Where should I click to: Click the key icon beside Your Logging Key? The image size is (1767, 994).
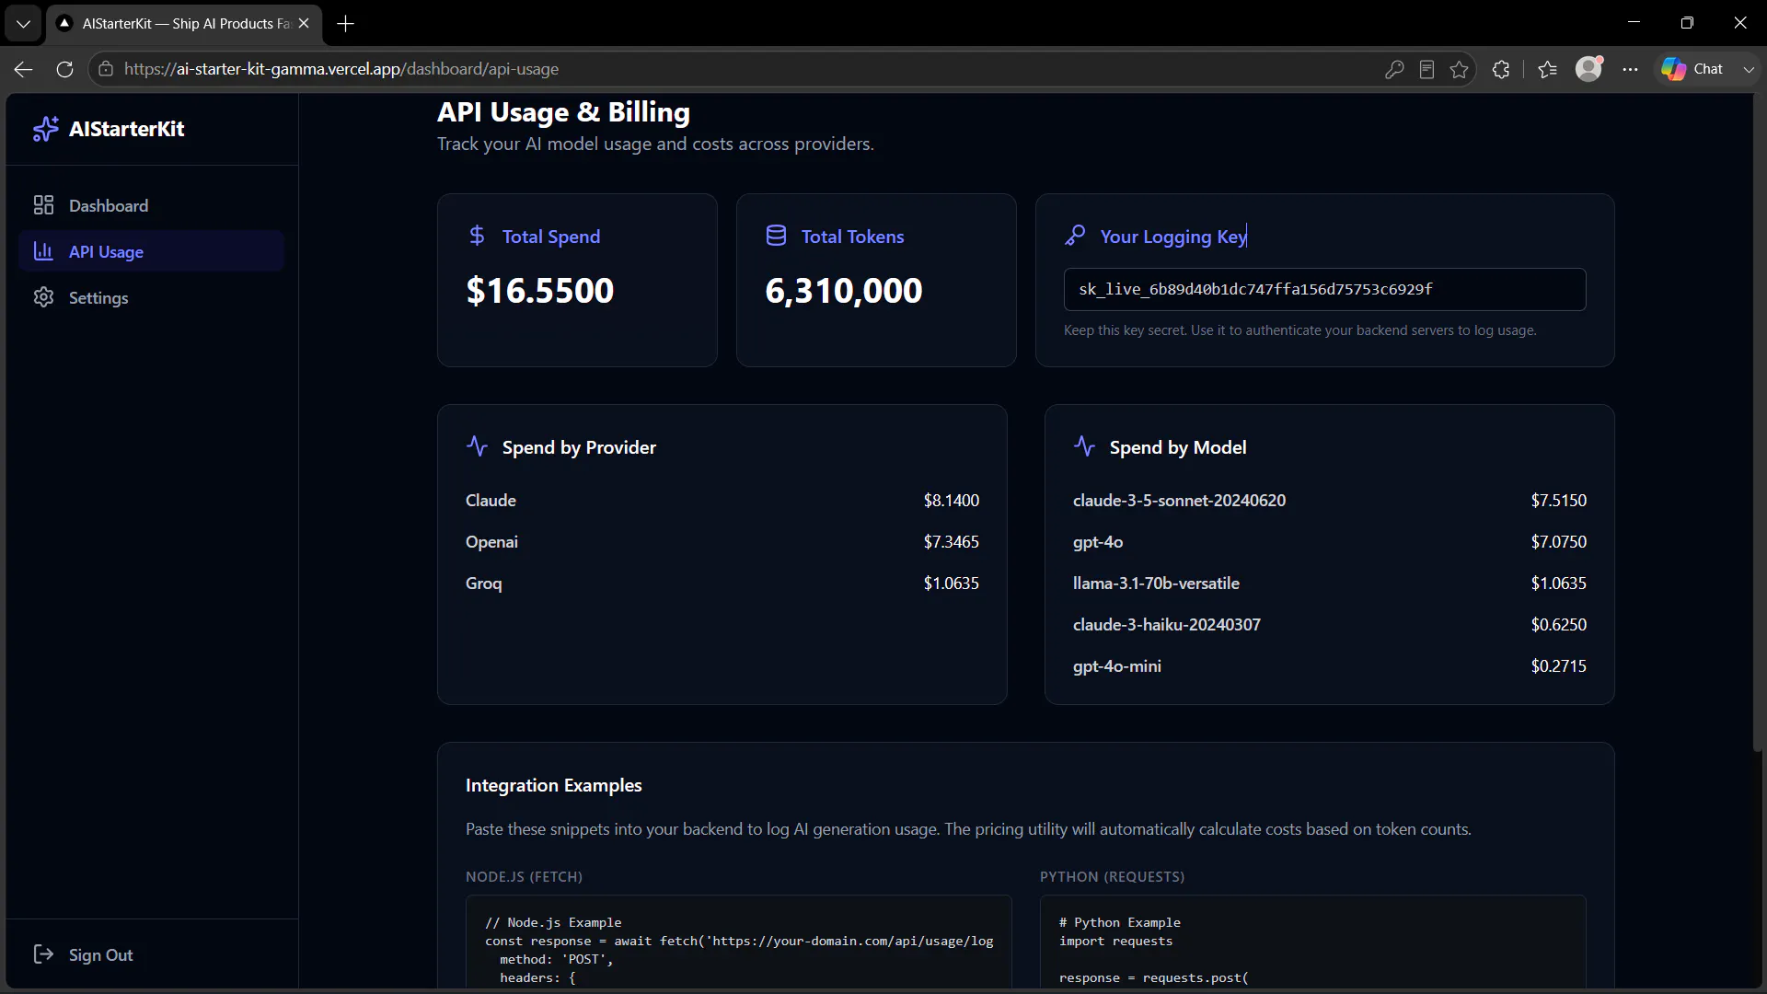click(1075, 236)
